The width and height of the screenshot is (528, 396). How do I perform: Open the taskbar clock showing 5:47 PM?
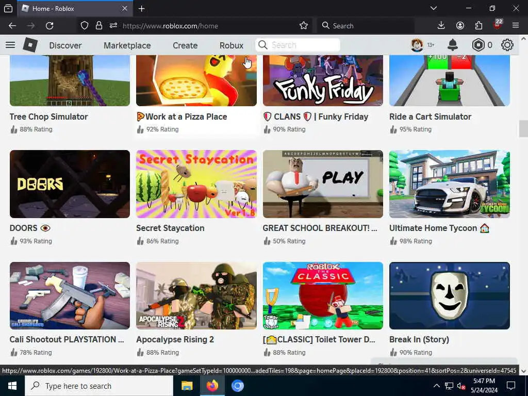point(484,386)
